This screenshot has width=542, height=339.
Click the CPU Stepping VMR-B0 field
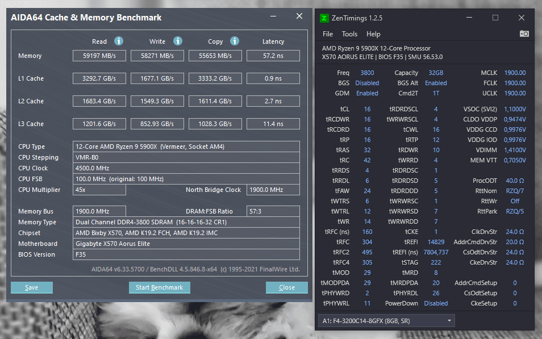pyautogui.click(x=186, y=157)
